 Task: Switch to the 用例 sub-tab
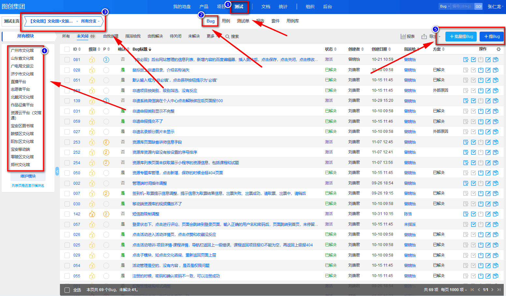point(226,21)
